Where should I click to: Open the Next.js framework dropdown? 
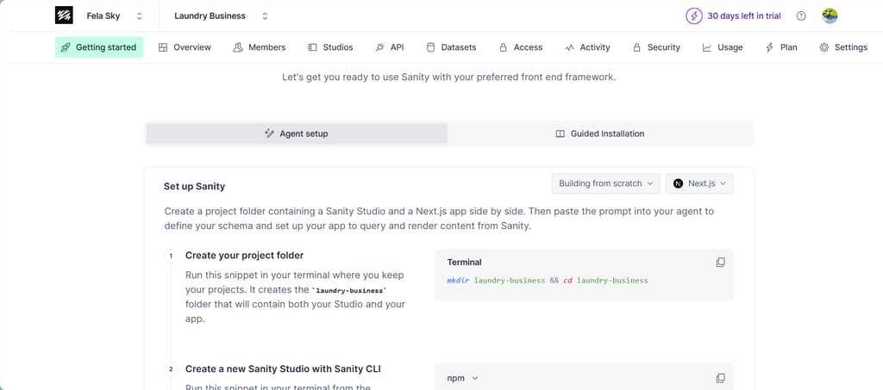point(699,183)
